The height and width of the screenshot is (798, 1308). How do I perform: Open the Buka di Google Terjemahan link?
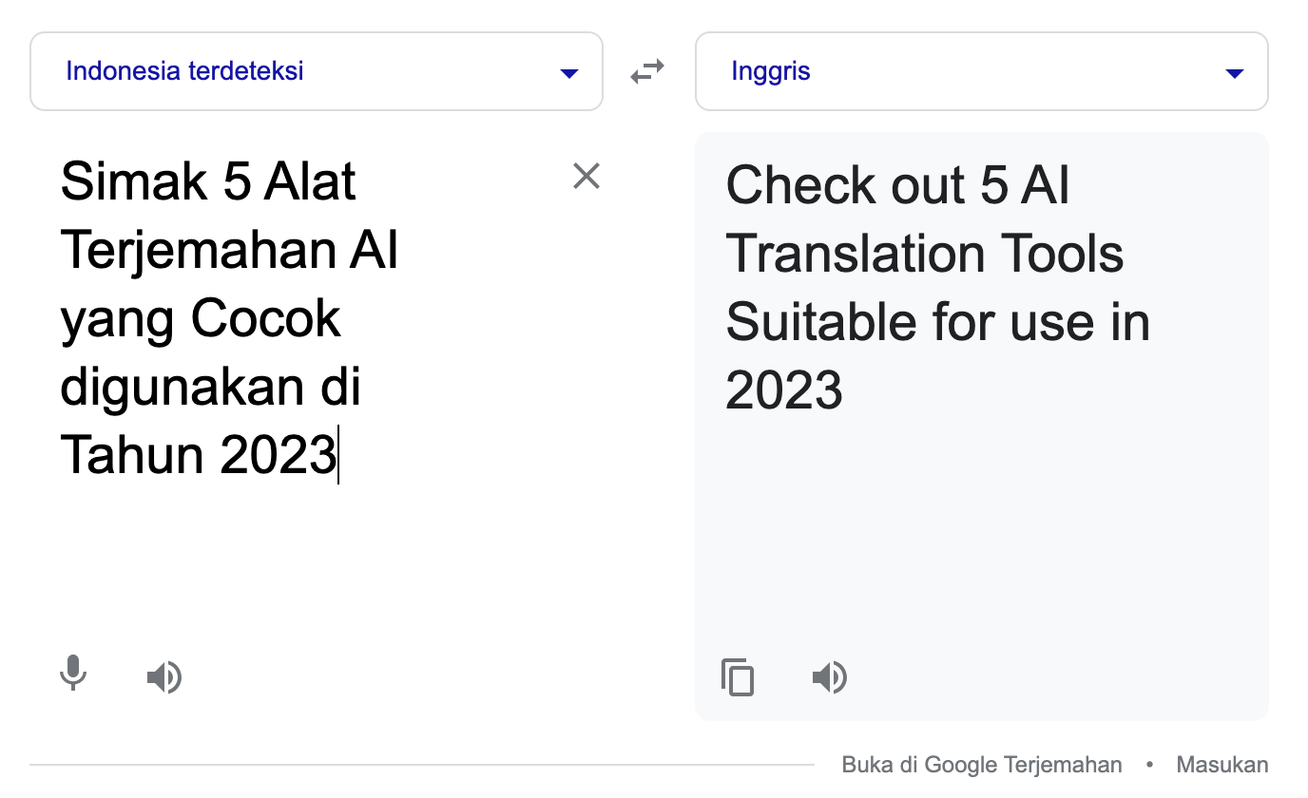[x=981, y=765]
